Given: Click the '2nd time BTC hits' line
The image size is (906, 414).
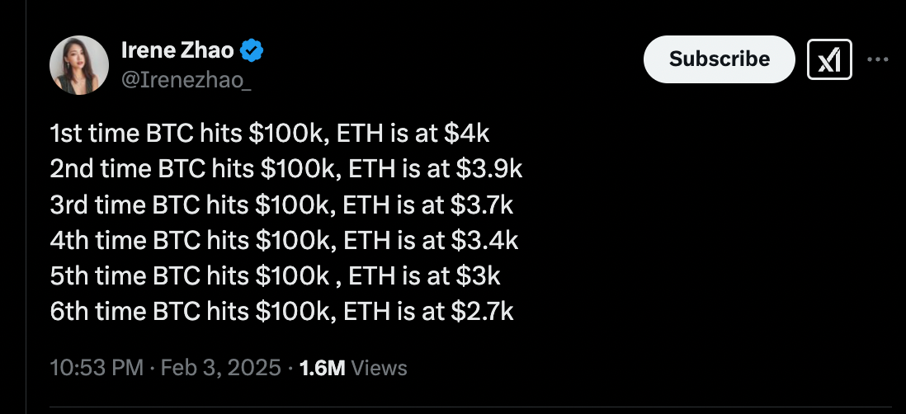Looking at the screenshot, I should (x=286, y=168).
